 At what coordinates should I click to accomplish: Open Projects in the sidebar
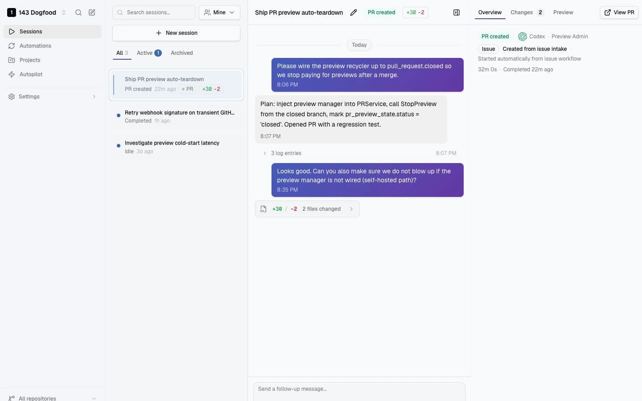[x=53, y=60]
